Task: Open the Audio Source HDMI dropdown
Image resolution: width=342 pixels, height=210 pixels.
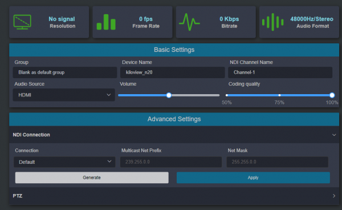Action: point(64,95)
